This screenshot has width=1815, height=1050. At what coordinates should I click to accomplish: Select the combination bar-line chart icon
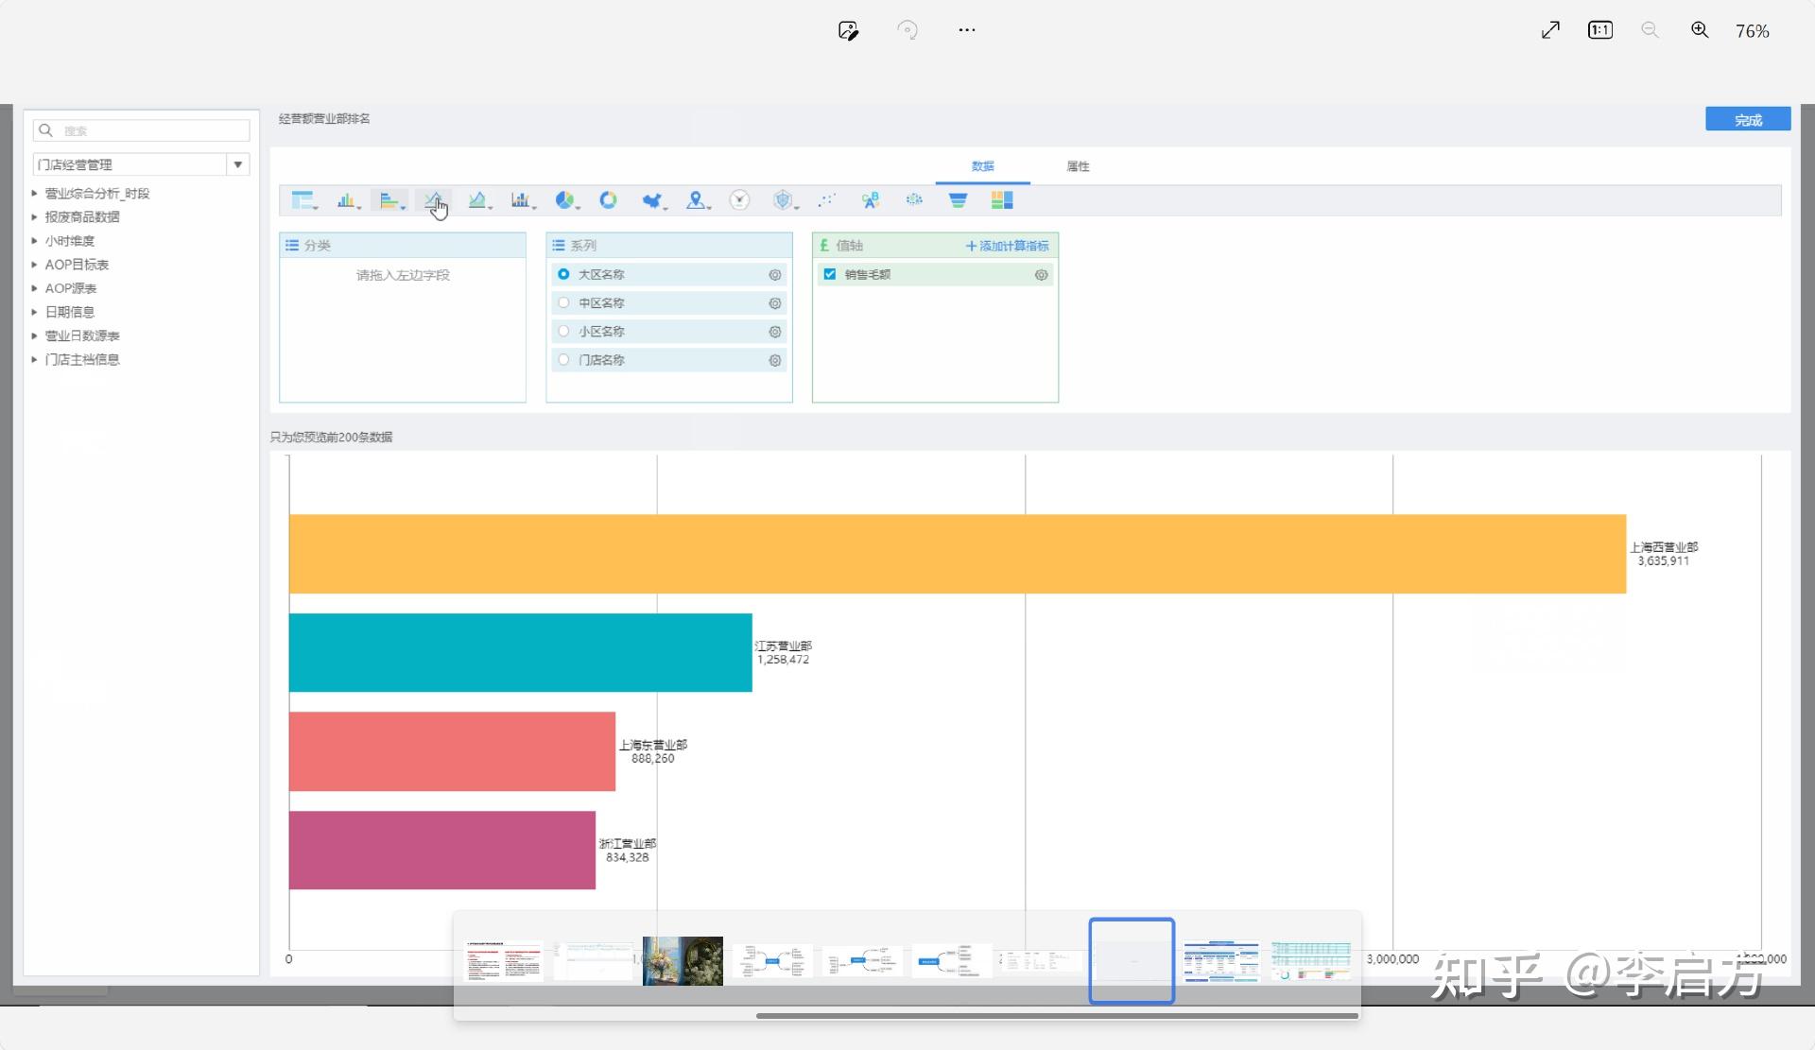(x=522, y=200)
